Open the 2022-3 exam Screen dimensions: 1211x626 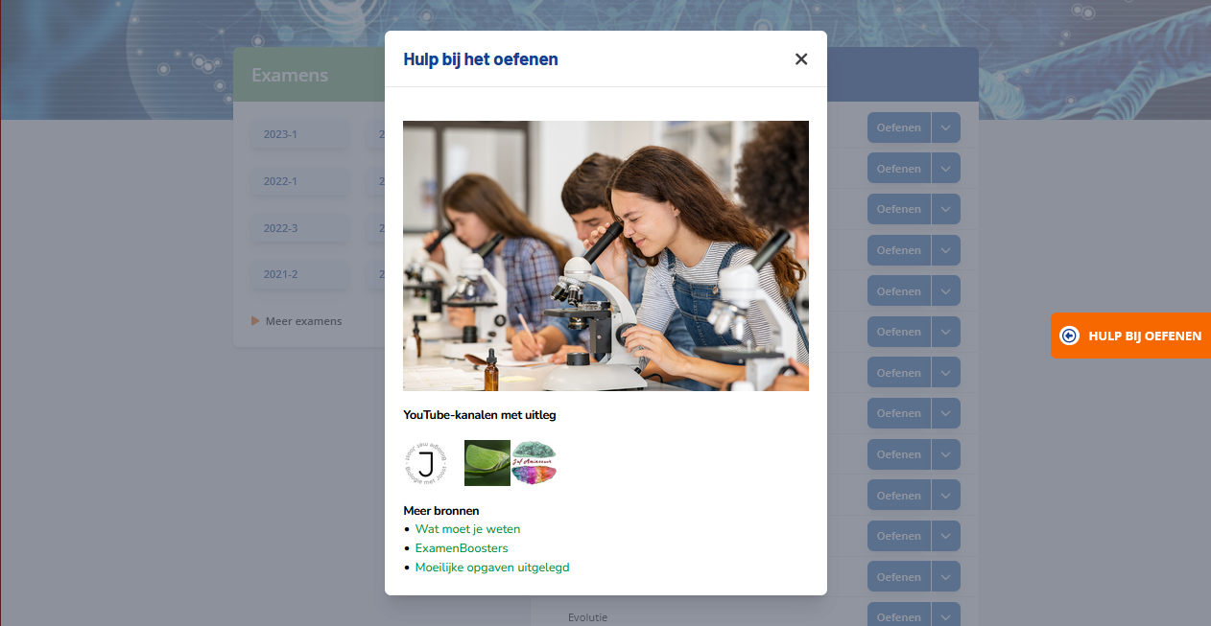[x=280, y=228]
